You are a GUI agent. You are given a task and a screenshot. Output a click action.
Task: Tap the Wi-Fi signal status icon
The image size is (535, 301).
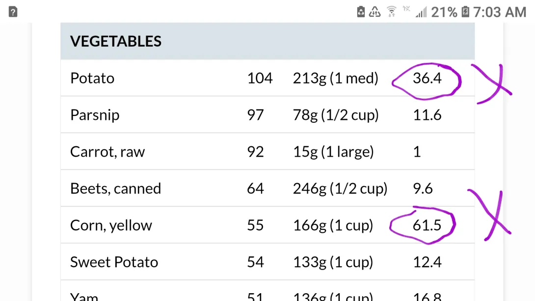391,12
